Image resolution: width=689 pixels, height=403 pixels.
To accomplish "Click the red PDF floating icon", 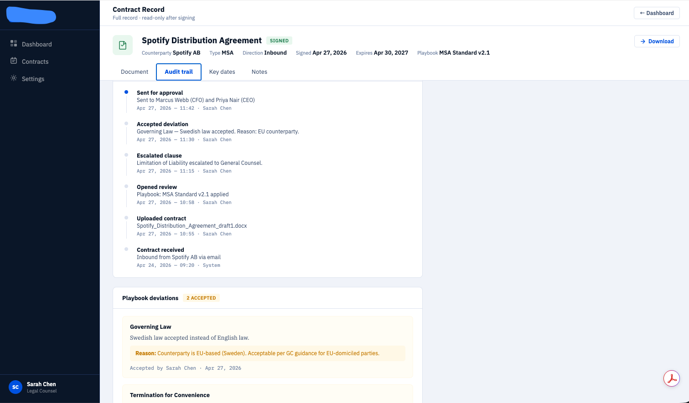I will point(672,378).
